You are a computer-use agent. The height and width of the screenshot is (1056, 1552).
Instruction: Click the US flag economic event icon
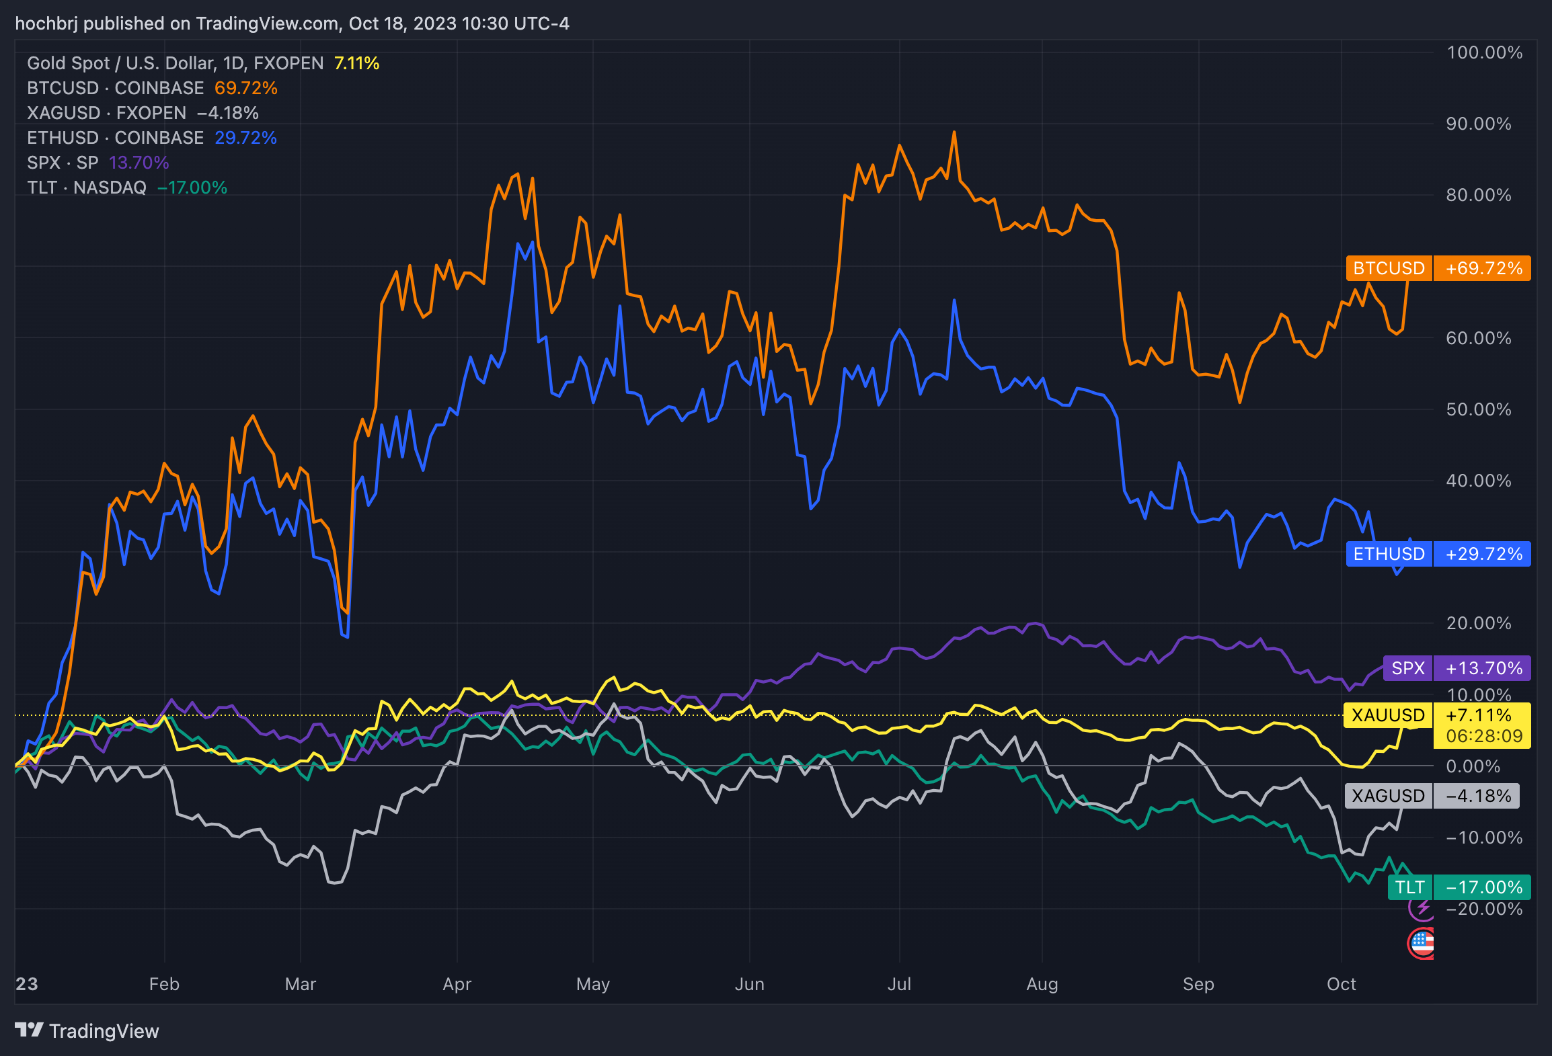coord(1421,943)
